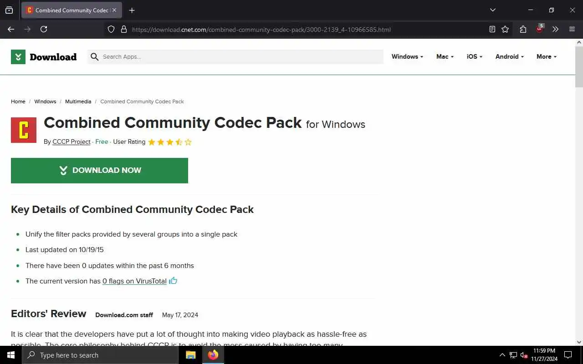The image size is (583, 364).
Task: Click the Combined Community Codec Pack breadcrumb text
Action: [142, 101]
